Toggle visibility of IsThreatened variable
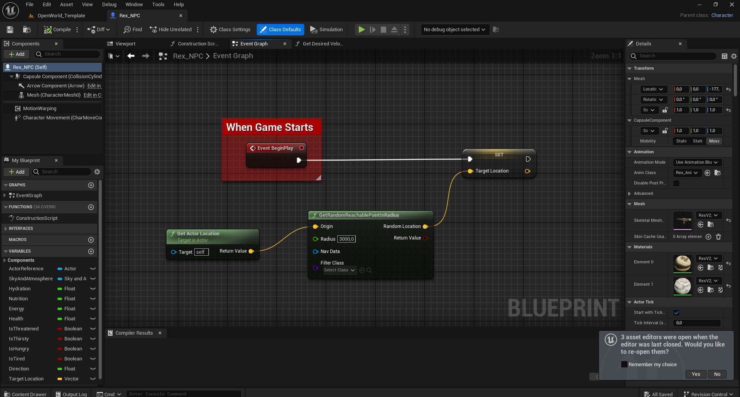740x397 pixels. tap(92, 329)
